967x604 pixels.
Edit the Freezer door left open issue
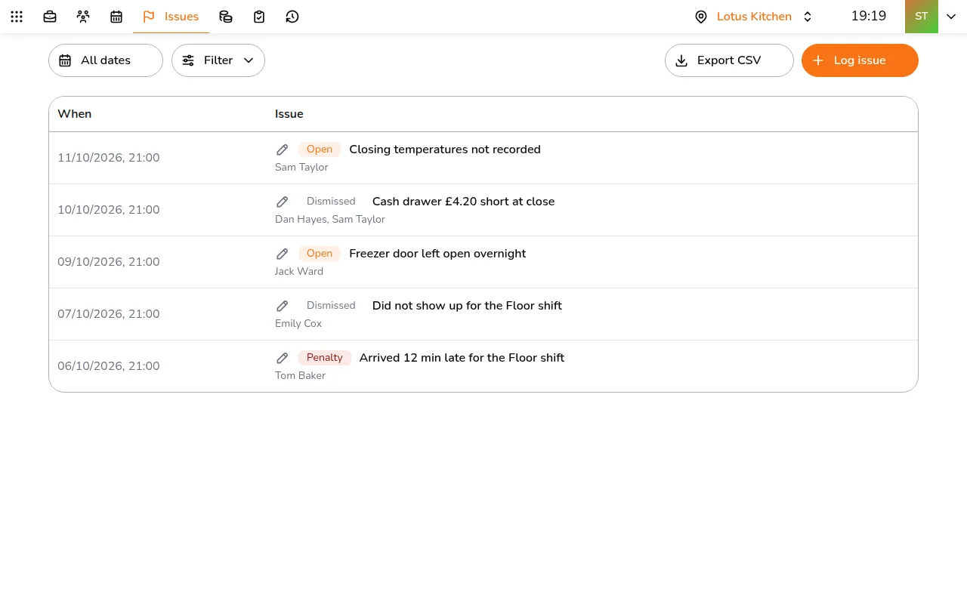[282, 254]
